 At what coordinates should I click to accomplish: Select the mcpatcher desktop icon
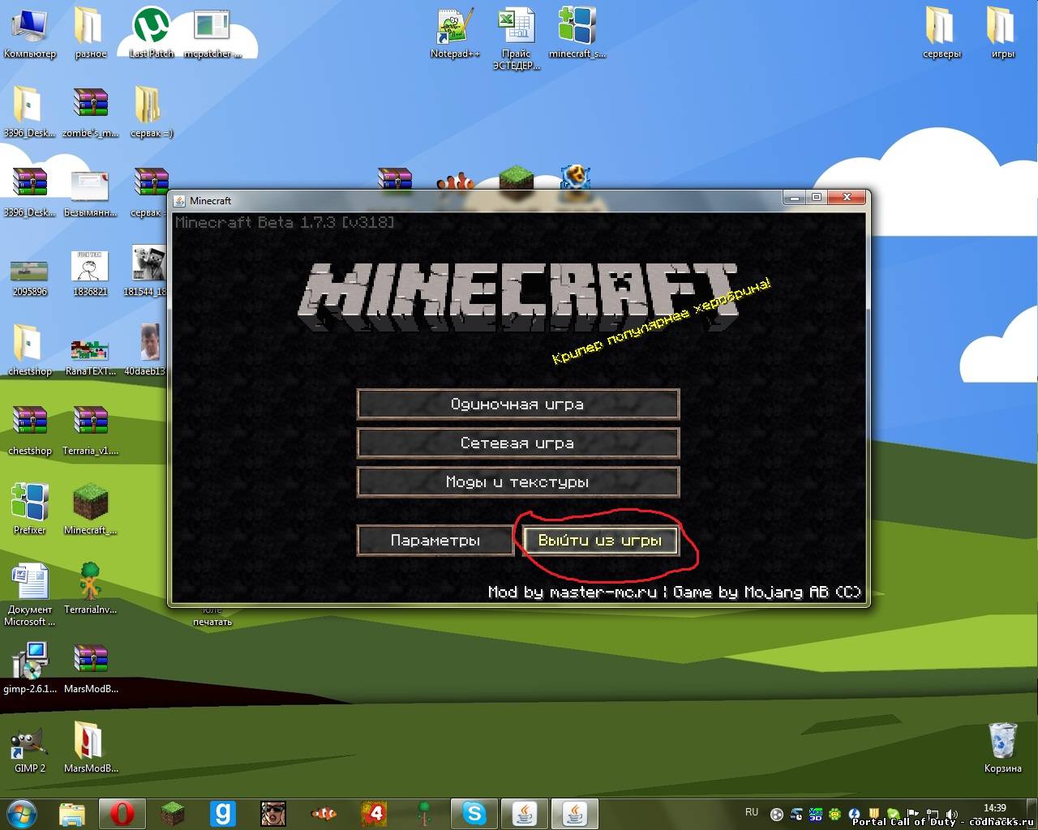[x=212, y=32]
